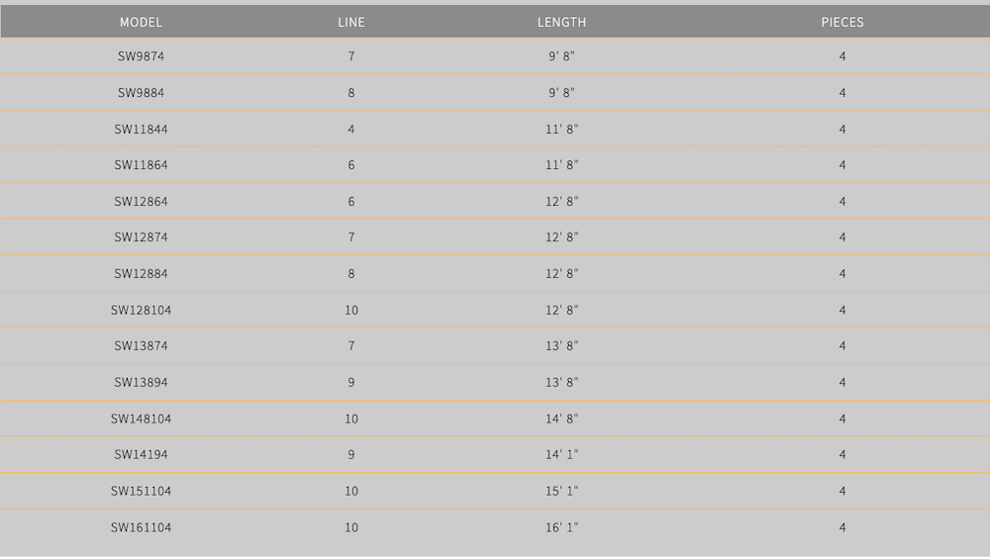Select model SW128104 cell

coord(141,311)
